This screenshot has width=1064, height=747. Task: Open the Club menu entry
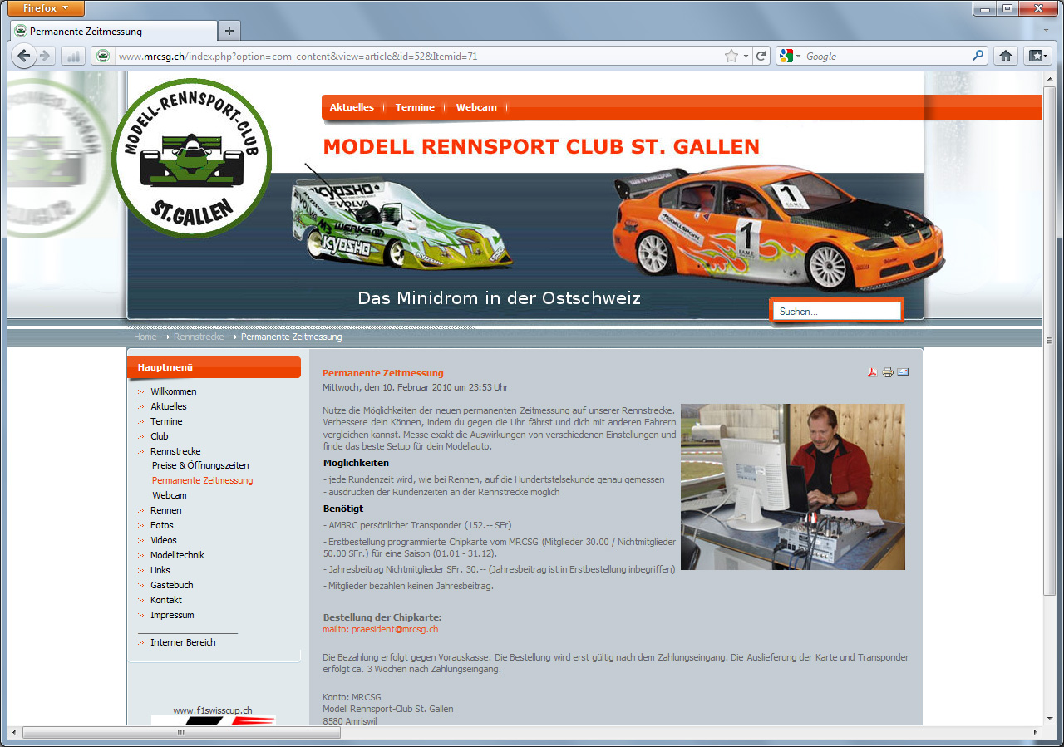click(160, 436)
